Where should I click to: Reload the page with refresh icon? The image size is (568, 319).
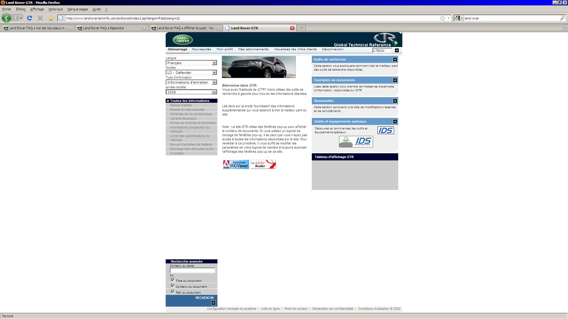tap(30, 18)
